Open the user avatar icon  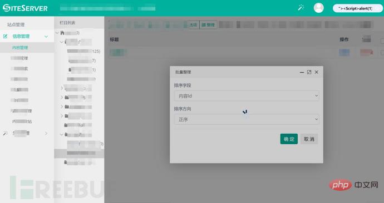319,8
